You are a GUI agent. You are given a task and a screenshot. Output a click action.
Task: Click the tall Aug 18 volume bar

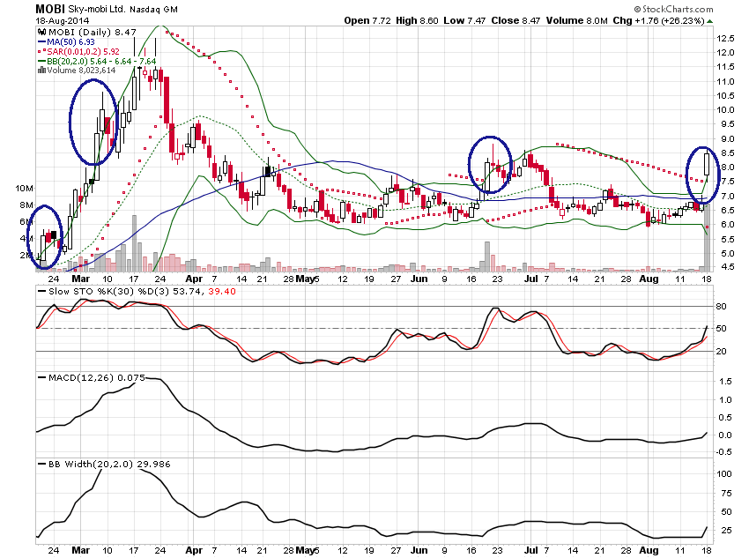[707, 237]
